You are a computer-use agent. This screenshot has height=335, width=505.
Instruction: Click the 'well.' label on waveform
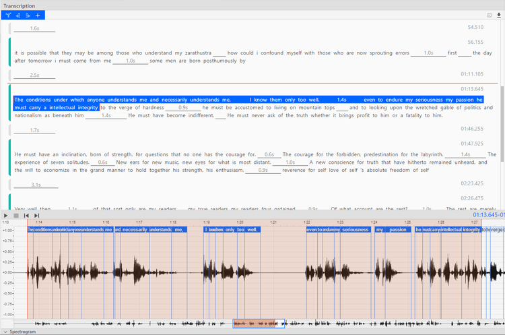[x=252, y=230]
